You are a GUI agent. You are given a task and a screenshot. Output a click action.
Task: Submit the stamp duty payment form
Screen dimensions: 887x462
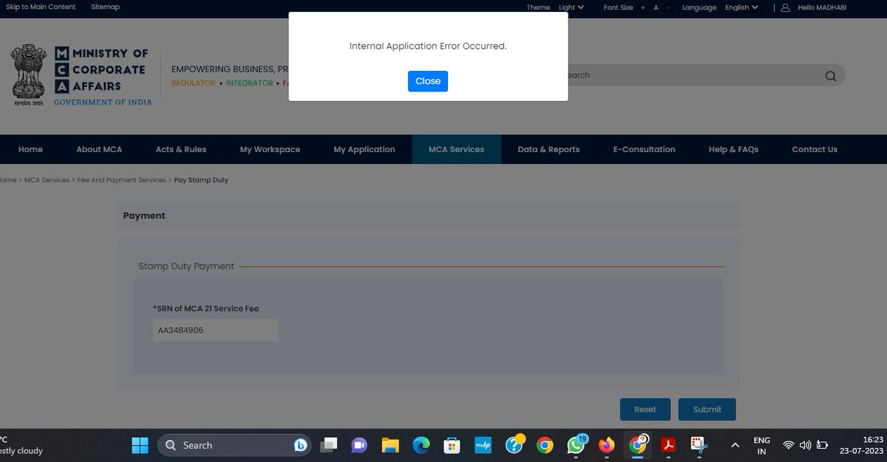[707, 410]
